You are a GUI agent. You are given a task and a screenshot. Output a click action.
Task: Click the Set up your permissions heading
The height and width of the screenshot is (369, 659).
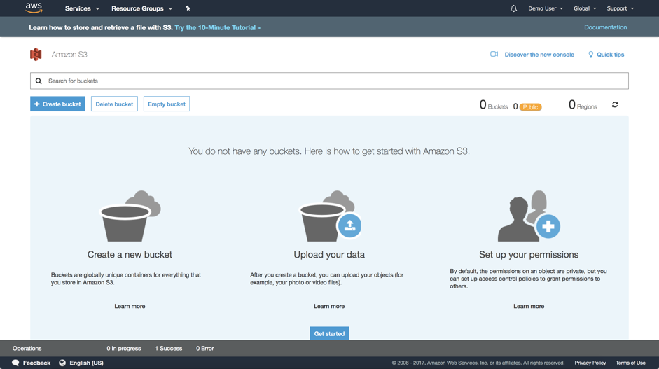tap(529, 254)
